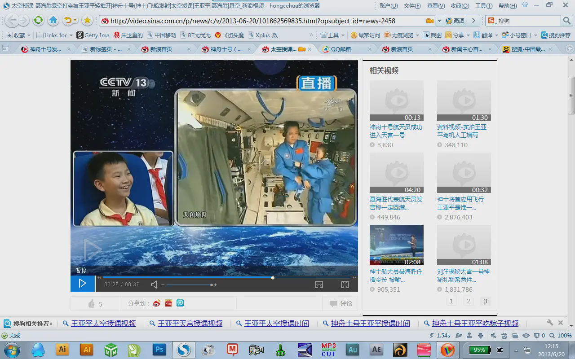Open the related-videos page 2 button
Viewport: 575px width, 359px height.
pyautogui.click(x=468, y=301)
